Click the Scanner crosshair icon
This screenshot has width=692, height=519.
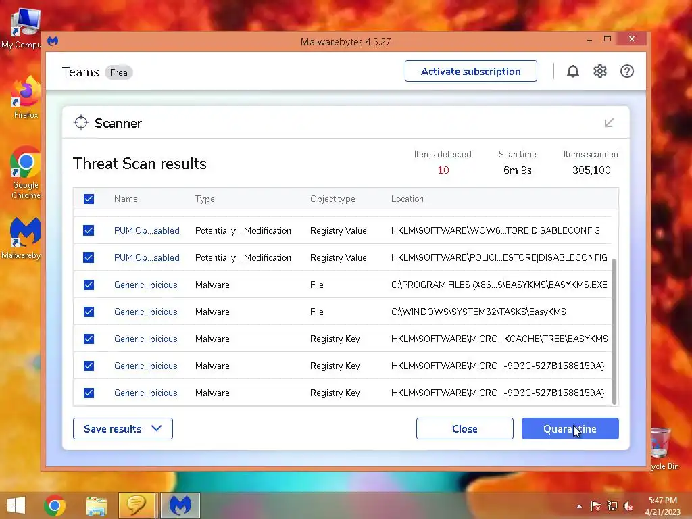click(x=81, y=123)
